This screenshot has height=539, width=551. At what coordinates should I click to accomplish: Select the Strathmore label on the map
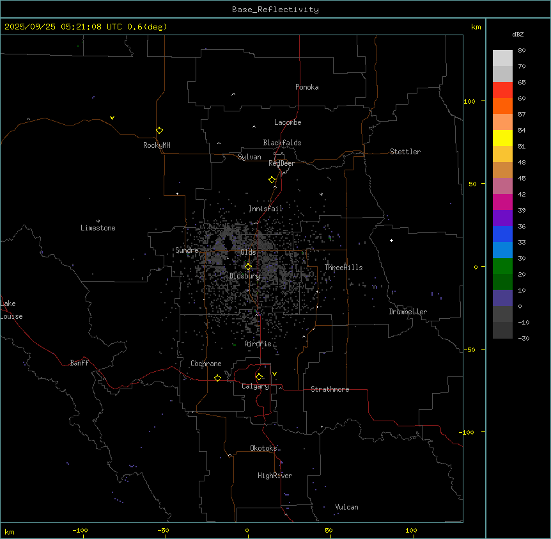click(330, 389)
